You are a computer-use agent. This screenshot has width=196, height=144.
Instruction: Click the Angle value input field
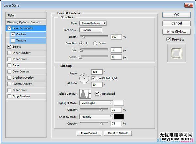click(97, 72)
